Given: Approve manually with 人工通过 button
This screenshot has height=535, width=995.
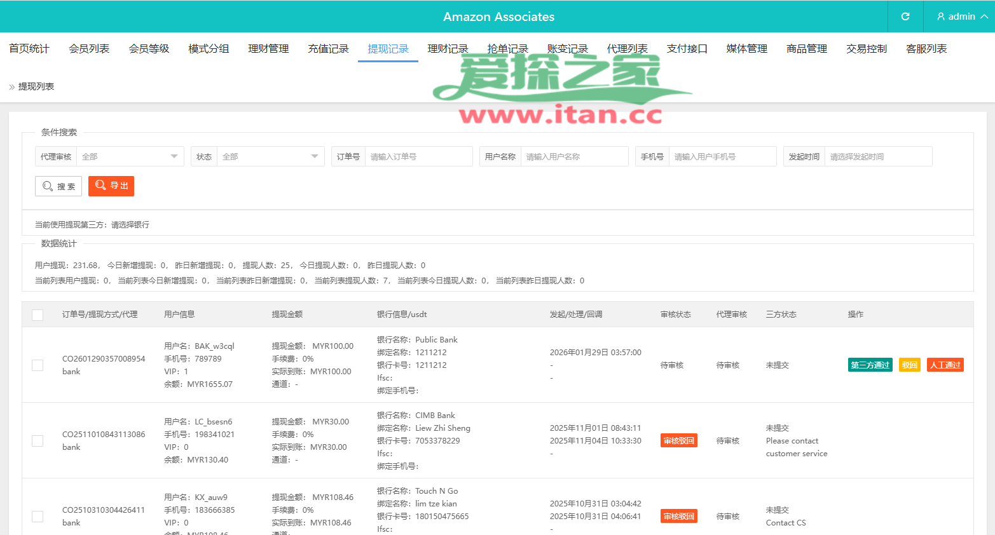Looking at the screenshot, I should (x=945, y=365).
